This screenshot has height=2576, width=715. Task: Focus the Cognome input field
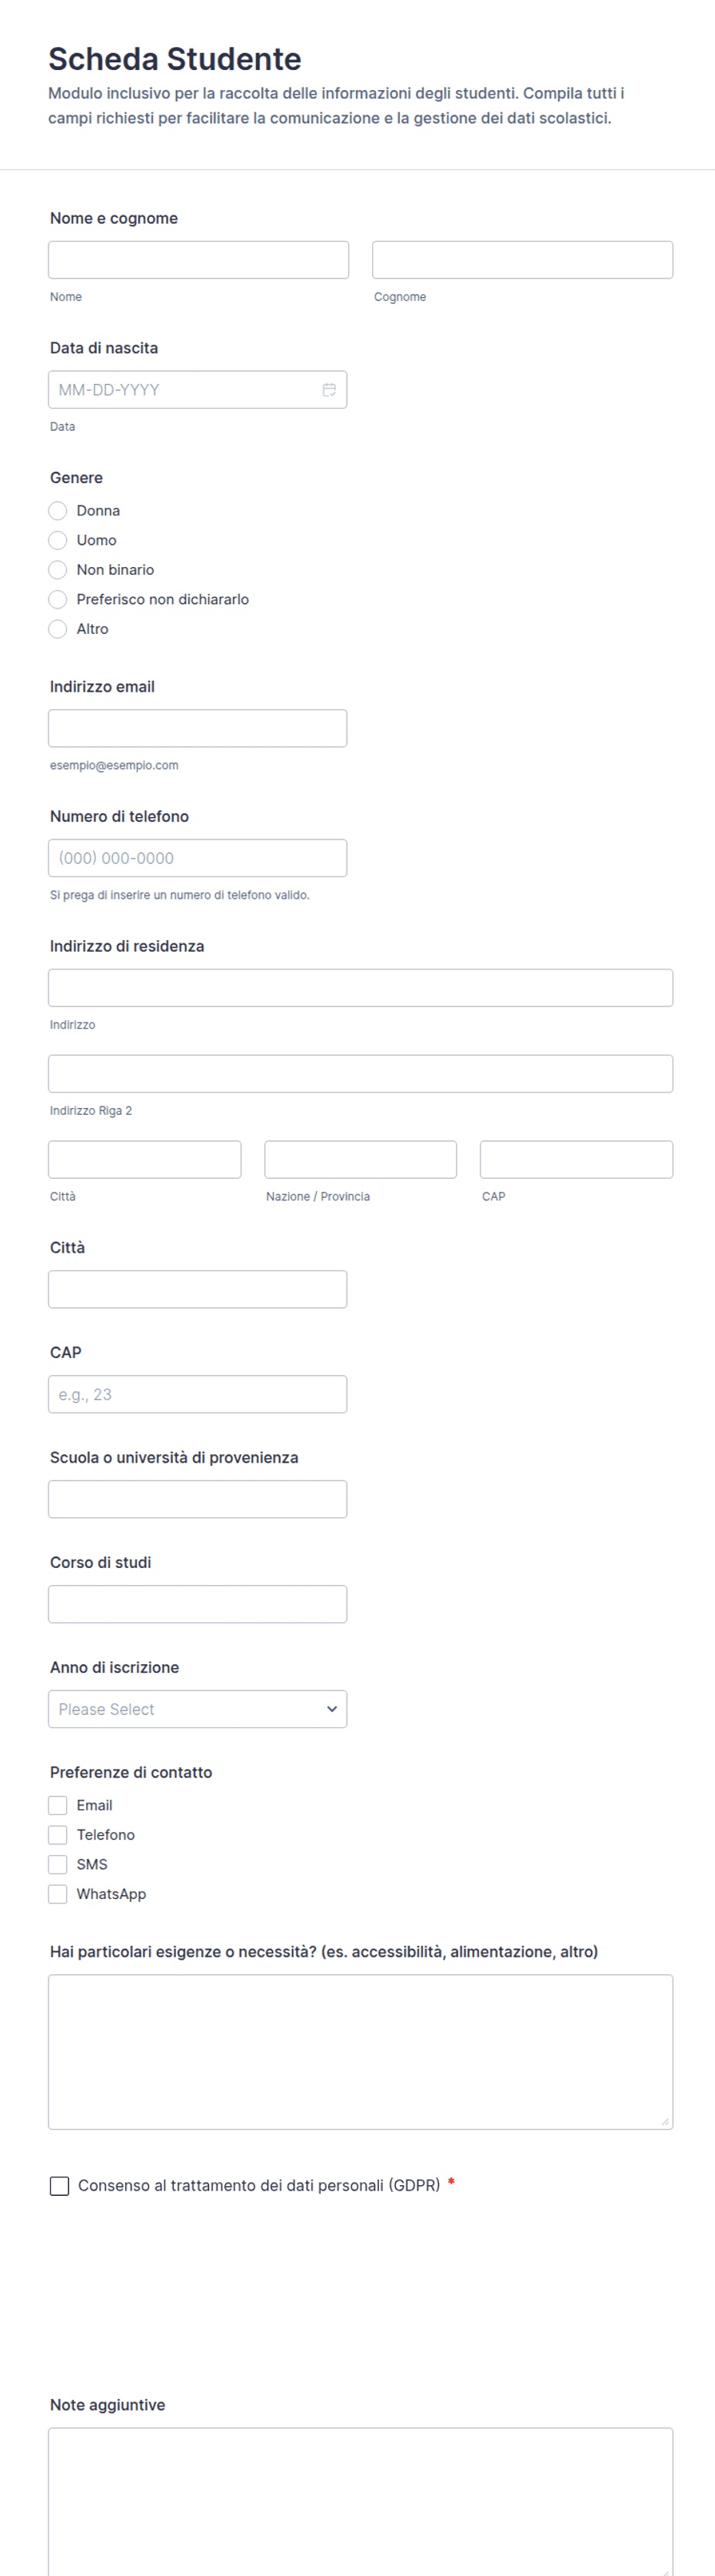(x=522, y=260)
